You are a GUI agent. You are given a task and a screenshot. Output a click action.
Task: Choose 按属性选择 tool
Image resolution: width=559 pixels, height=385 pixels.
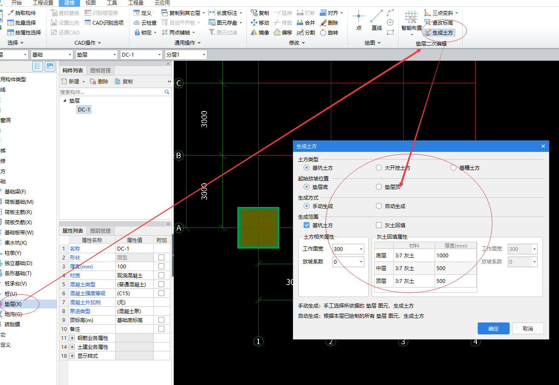pyautogui.click(x=24, y=32)
